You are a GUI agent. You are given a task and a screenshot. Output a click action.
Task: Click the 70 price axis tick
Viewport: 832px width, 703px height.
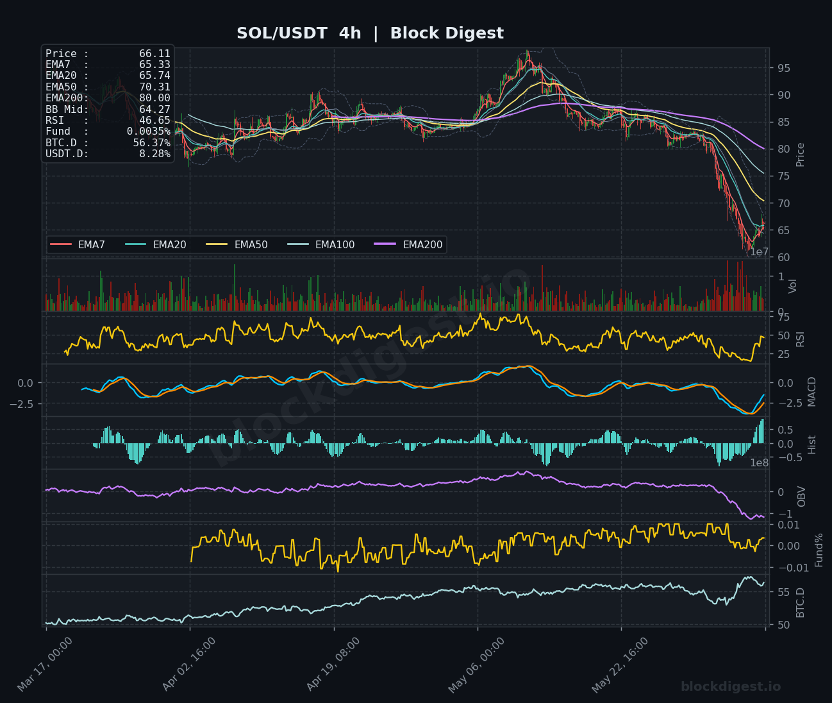click(x=784, y=204)
